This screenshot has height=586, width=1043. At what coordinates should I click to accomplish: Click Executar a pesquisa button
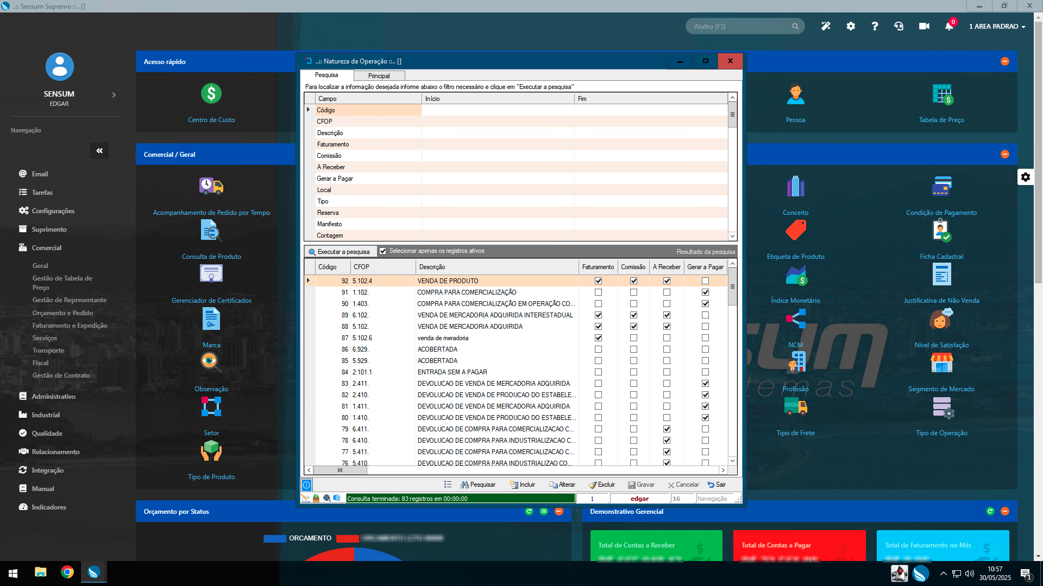click(340, 252)
